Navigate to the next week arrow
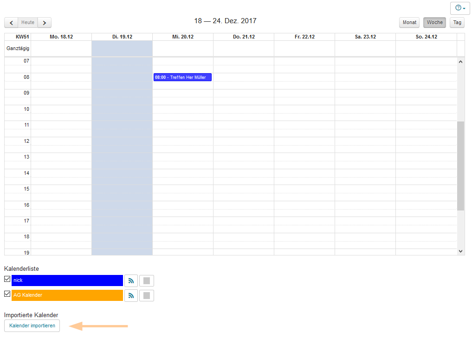Viewport: 472px width, 338px height. coord(44,22)
